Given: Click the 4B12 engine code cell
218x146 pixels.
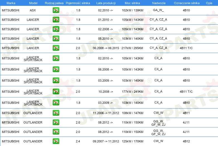Looking at the screenshot, I should 186,141.
